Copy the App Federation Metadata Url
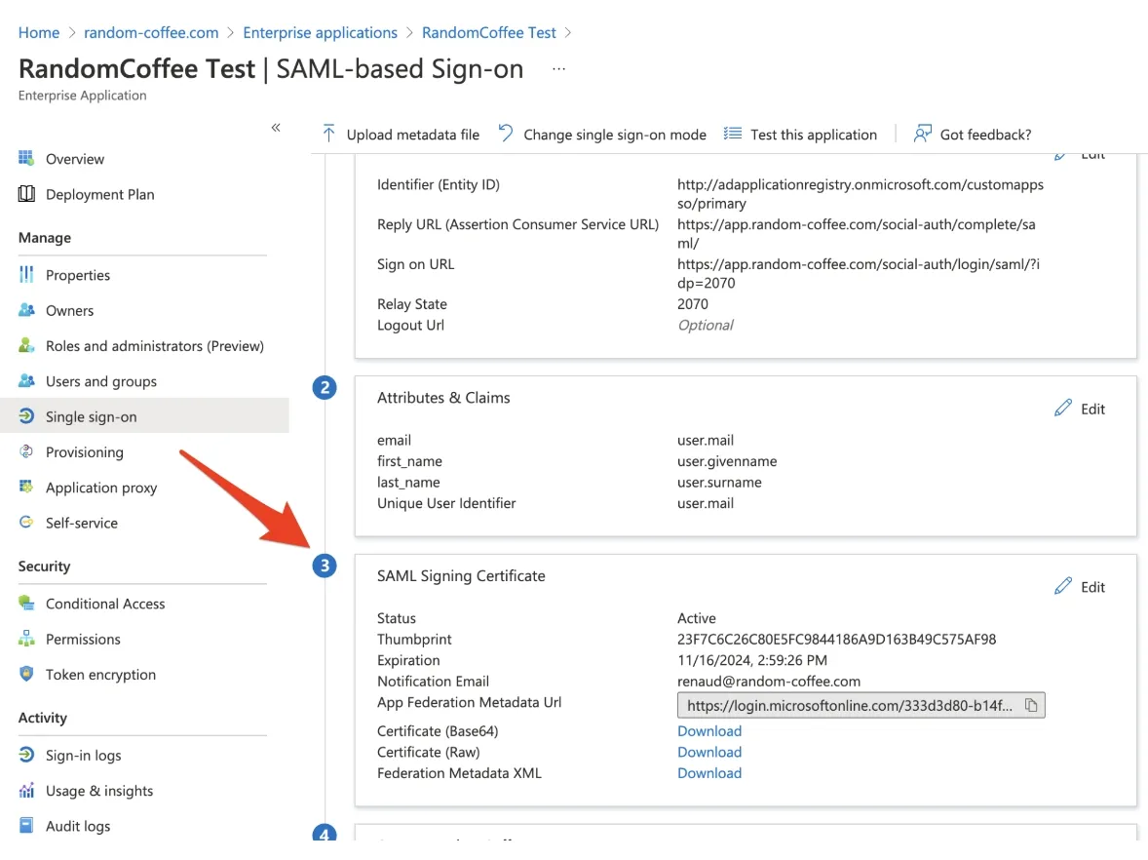The width and height of the screenshot is (1148, 860). 1031,705
